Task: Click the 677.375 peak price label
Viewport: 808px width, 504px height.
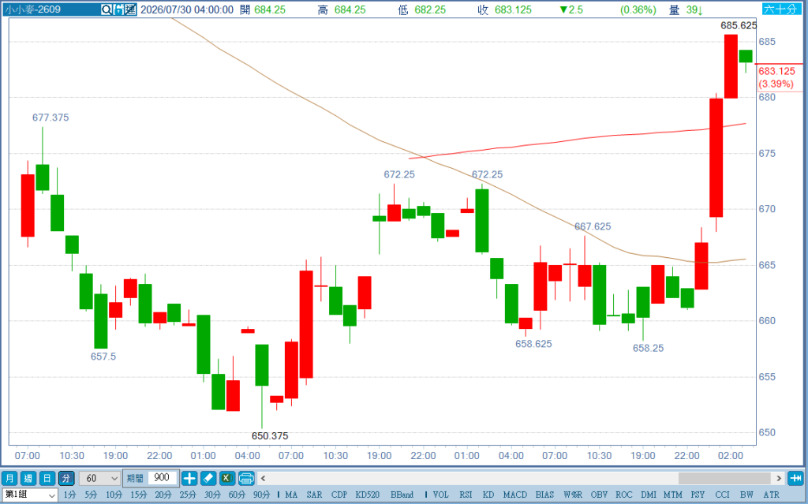Action: [x=50, y=118]
